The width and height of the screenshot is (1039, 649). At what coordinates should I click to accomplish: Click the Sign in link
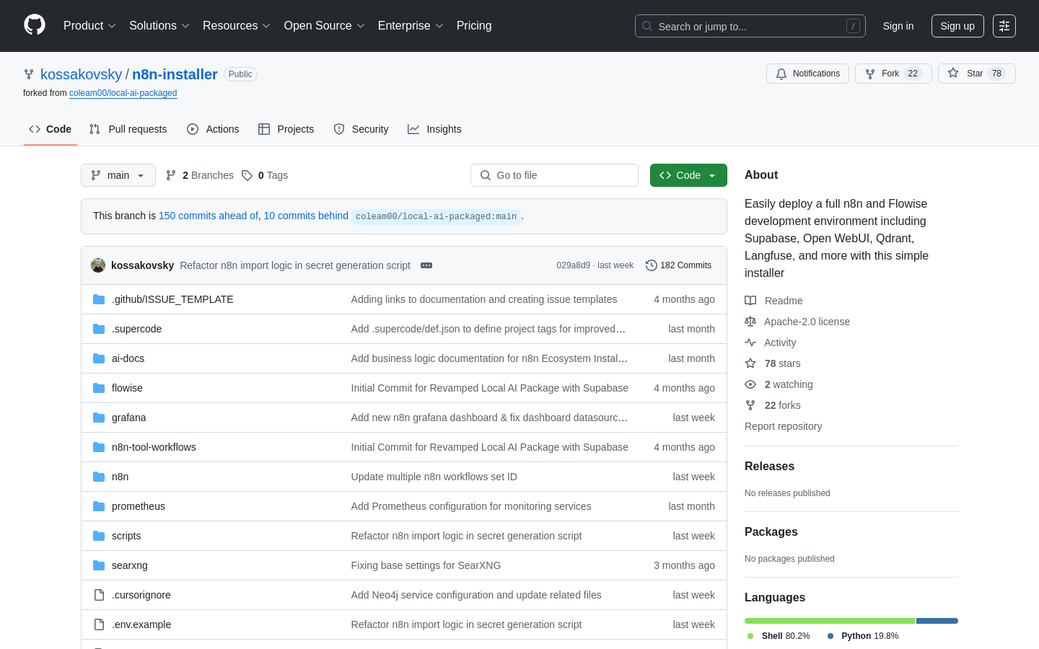(898, 26)
